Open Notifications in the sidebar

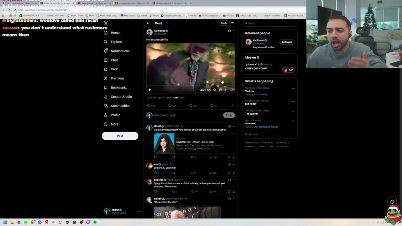pos(117,51)
